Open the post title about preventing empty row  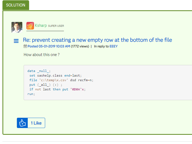tap(97, 40)
